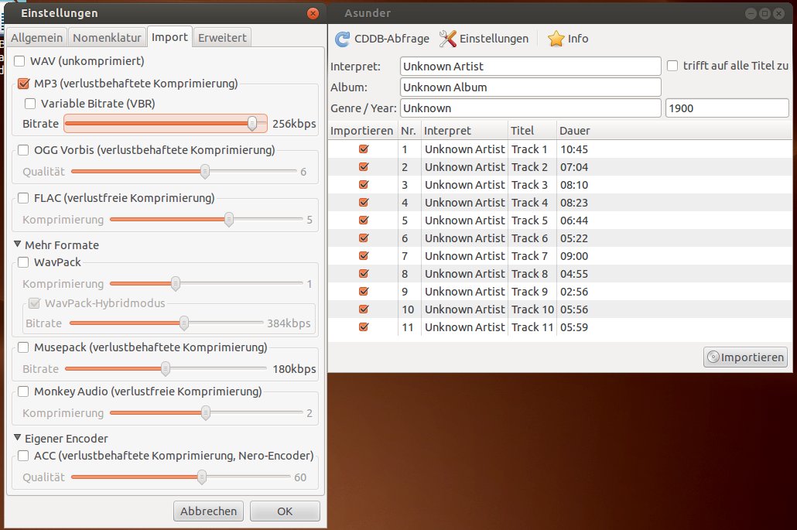Click the Genre field showing Unknown

[x=531, y=108]
